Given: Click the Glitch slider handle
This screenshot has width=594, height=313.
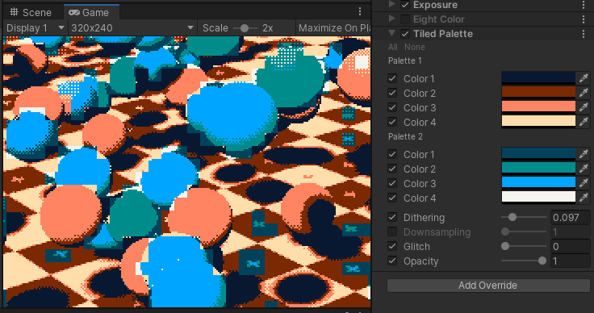Looking at the screenshot, I should tap(505, 246).
